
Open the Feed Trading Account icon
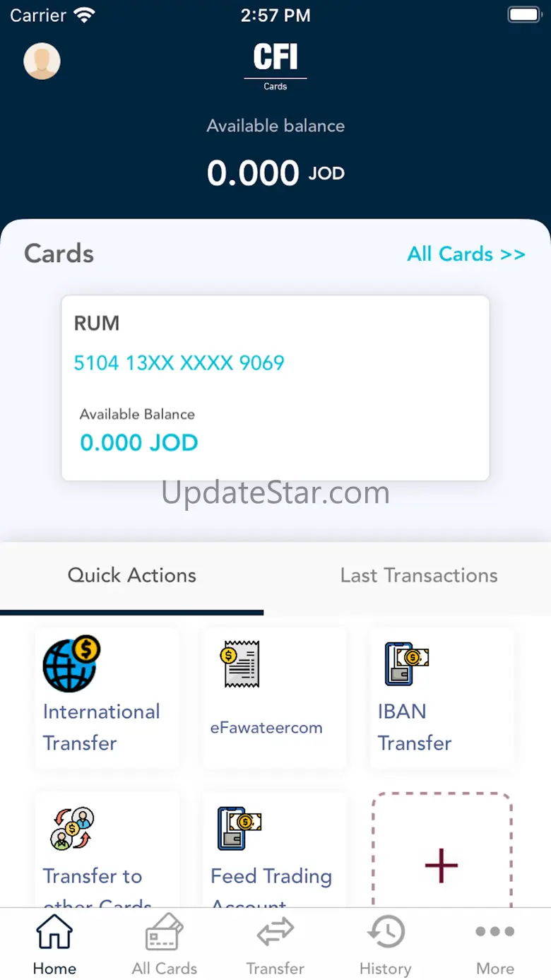239,828
